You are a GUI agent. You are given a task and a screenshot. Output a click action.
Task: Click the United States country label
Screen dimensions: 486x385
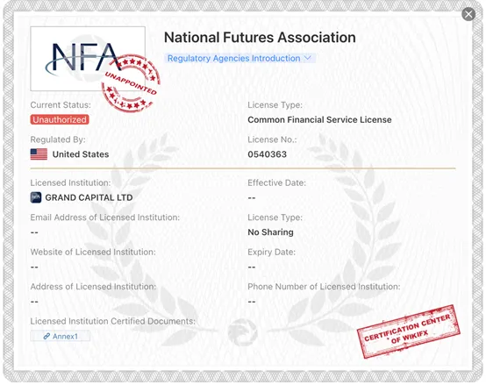pyautogui.click(x=81, y=154)
